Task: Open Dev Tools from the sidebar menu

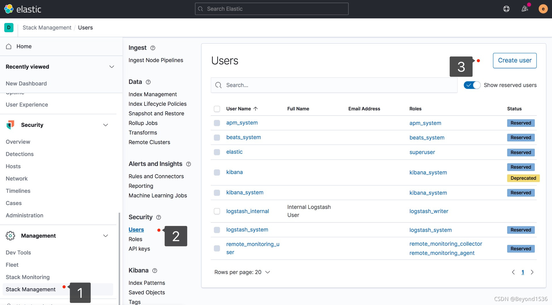Action: [18, 252]
